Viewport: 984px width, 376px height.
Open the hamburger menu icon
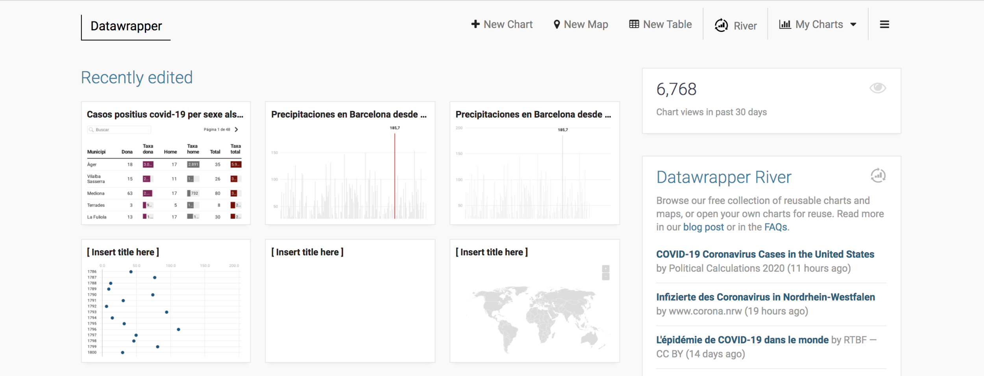[884, 24]
